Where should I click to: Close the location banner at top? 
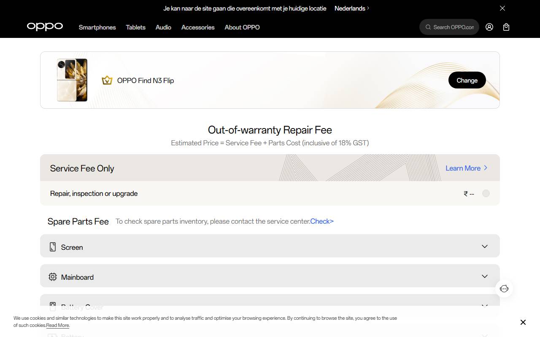502,8
